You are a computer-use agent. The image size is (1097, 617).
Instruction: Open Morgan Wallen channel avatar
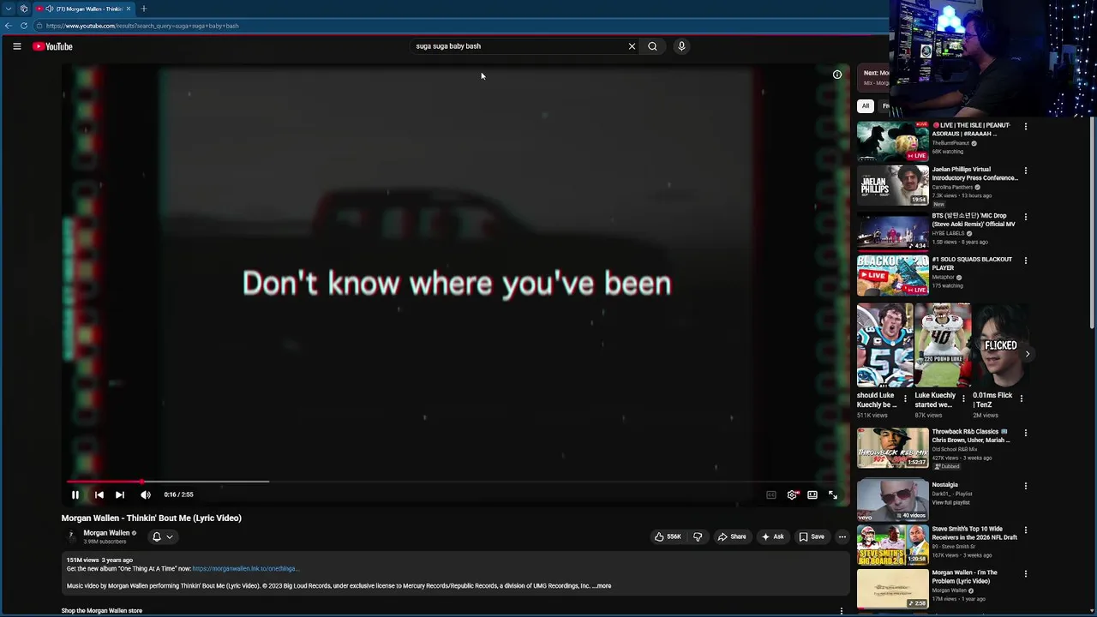tap(71, 536)
